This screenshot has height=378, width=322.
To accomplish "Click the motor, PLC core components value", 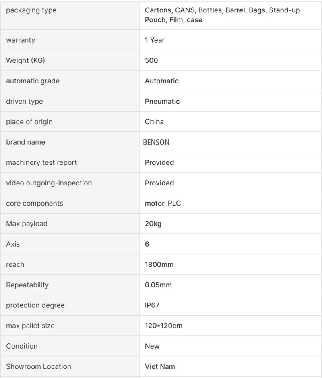I will (163, 204).
